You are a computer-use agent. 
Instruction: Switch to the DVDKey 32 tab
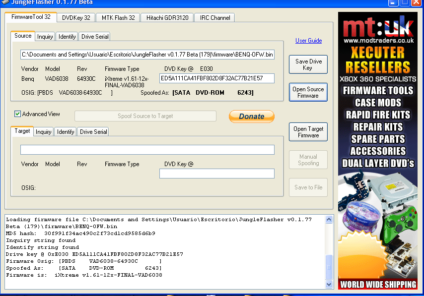click(76, 18)
